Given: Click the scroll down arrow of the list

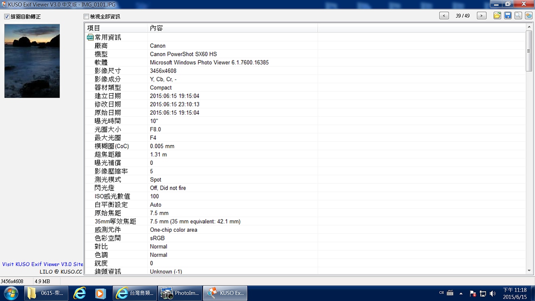Looking at the screenshot, I should [x=529, y=271].
